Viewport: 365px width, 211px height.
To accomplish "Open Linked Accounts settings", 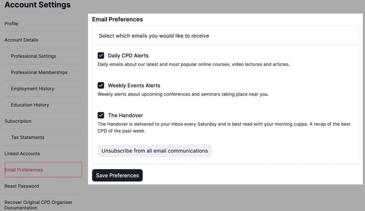I will 22,154.
